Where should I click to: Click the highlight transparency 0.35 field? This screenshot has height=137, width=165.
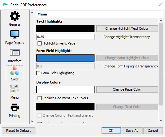pos(65,37)
